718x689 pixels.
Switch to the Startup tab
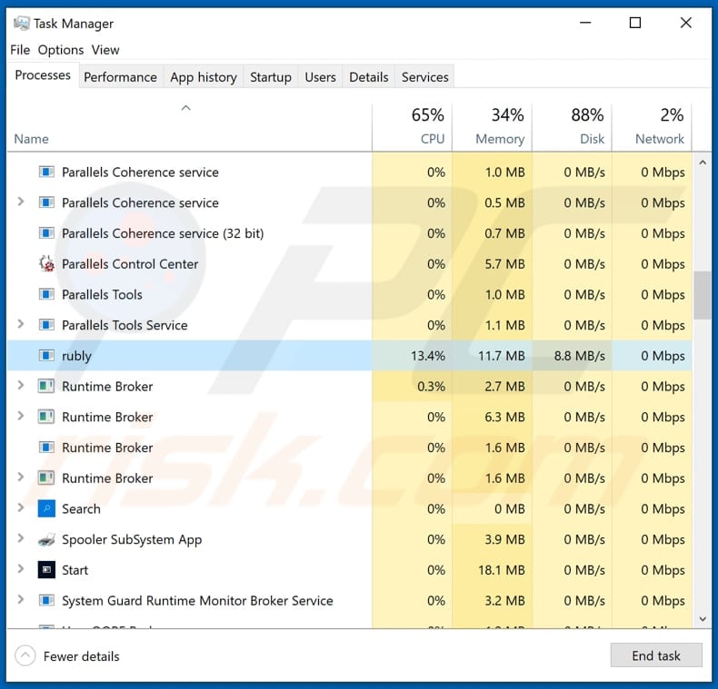(x=271, y=77)
